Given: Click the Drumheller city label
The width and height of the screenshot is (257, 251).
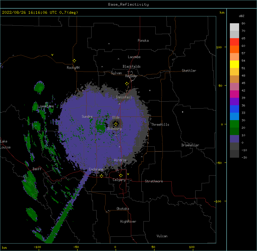Looking at the screenshot, I should click(x=190, y=145).
